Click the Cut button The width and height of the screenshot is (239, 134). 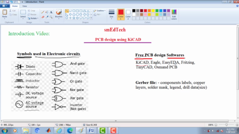click(x=12, y=11)
